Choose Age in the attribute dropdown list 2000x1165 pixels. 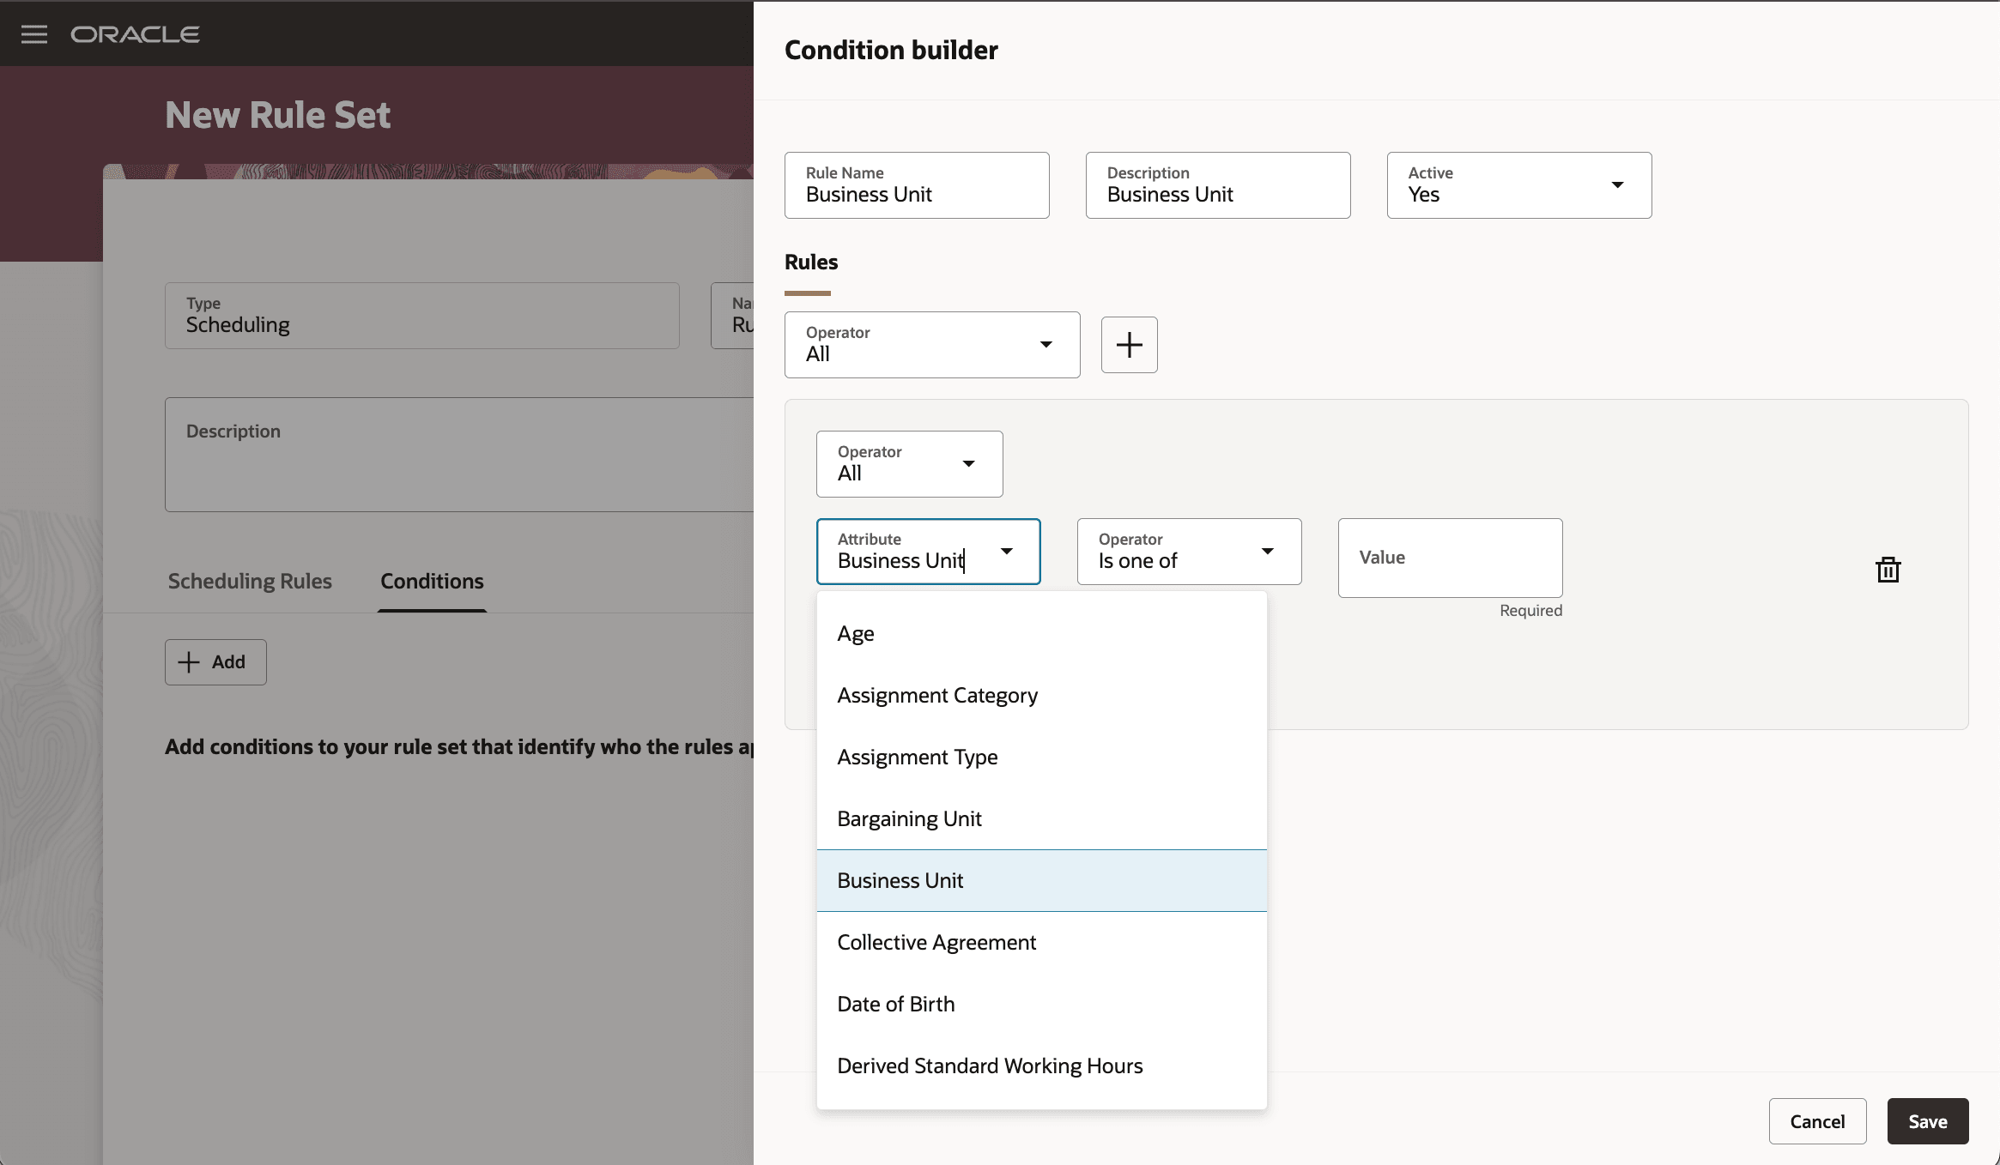coord(855,632)
